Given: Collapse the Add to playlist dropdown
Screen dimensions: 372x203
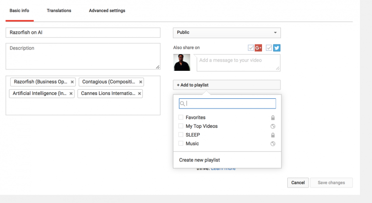Looking at the screenshot, I should point(227,85).
